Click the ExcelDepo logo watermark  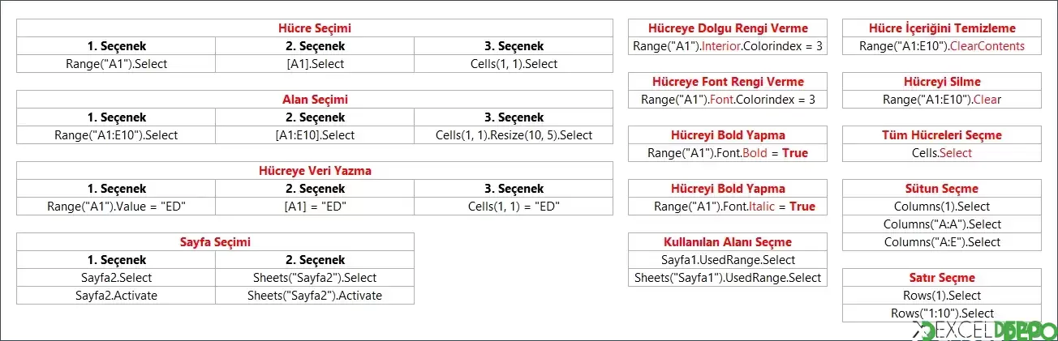pyautogui.click(x=985, y=330)
